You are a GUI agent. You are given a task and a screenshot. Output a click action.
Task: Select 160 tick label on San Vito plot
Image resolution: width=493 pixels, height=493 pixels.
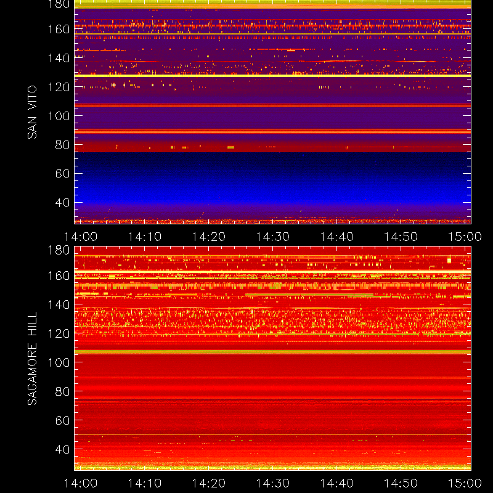(x=59, y=29)
